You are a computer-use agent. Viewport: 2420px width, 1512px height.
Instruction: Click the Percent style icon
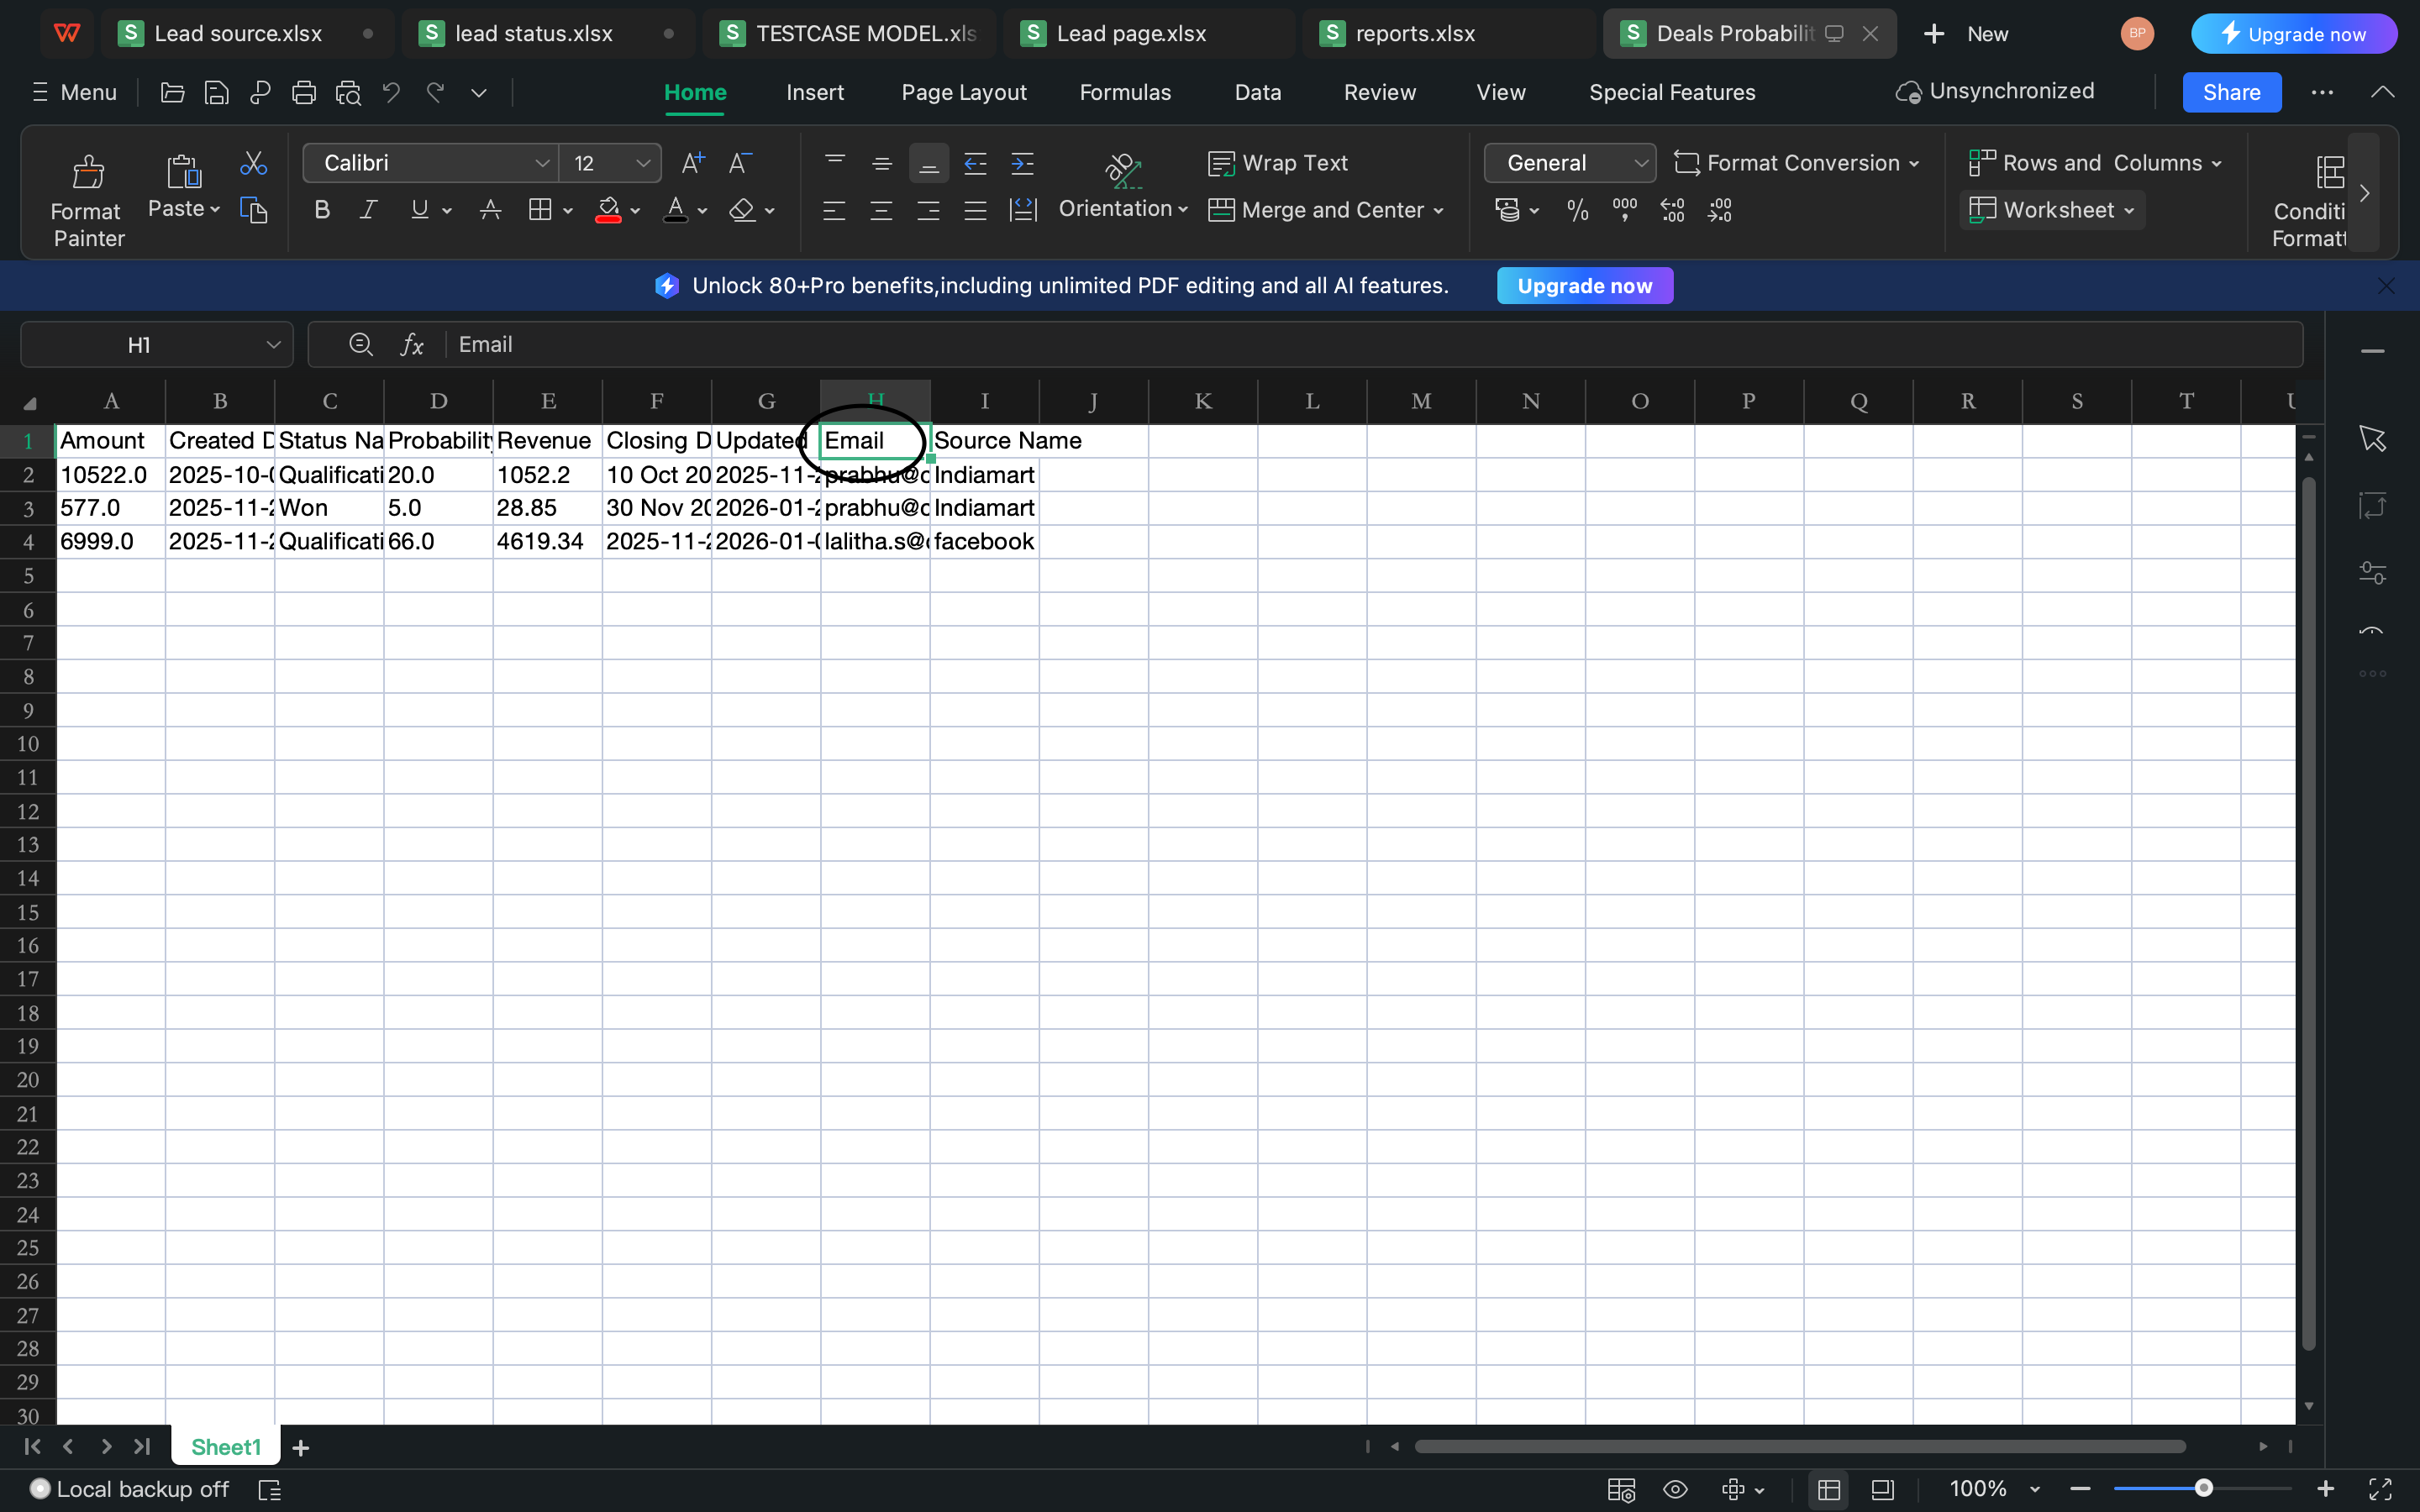point(1578,210)
